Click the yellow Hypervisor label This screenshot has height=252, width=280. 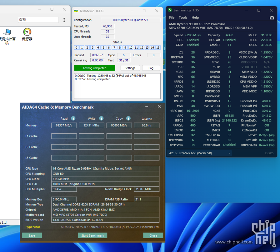[33, 227]
